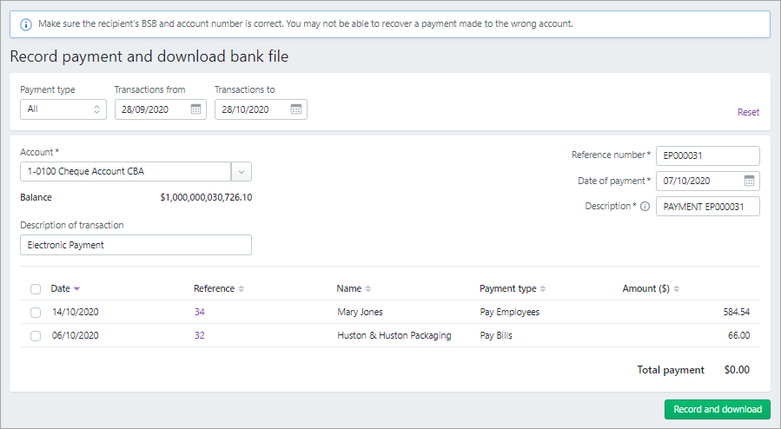This screenshot has height=429, width=781.
Task: Open the Date of payment calendar
Action: click(x=749, y=181)
